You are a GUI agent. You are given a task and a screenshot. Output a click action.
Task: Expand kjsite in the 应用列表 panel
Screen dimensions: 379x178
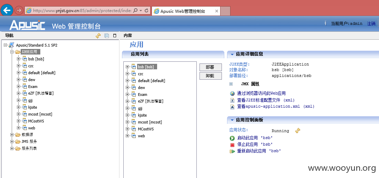[x=127, y=115]
